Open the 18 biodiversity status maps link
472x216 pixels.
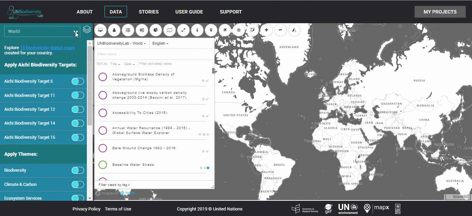coord(47,48)
